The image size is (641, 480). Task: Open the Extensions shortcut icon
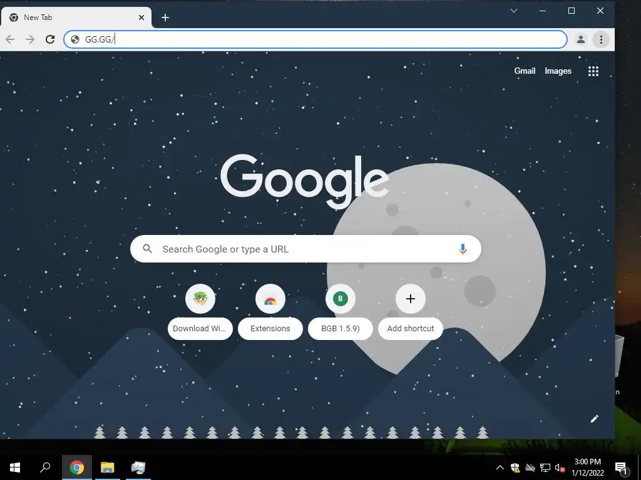pyautogui.click(x=270, y=299)
